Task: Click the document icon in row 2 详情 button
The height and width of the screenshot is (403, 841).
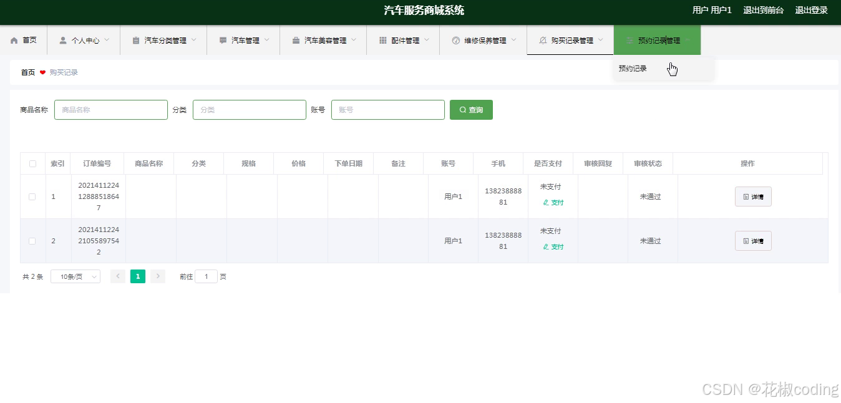Action: [746, 241]
